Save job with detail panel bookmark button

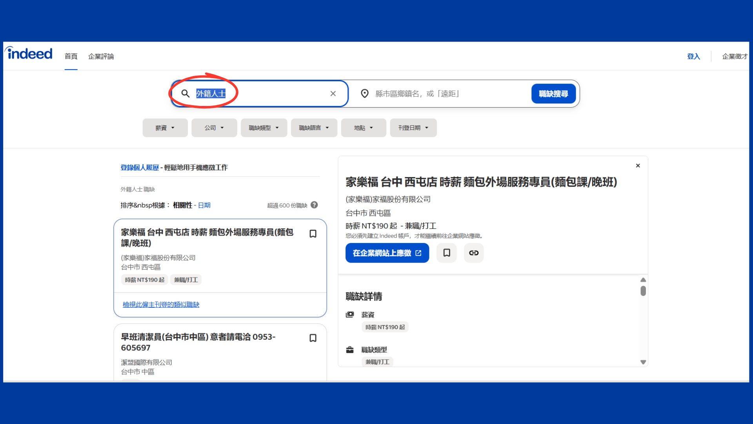point(447,253)
